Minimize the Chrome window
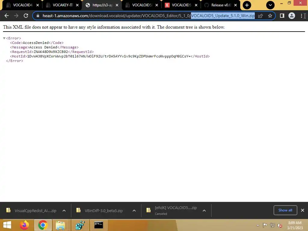Screen dimensions: 308x231 (281, 3)
